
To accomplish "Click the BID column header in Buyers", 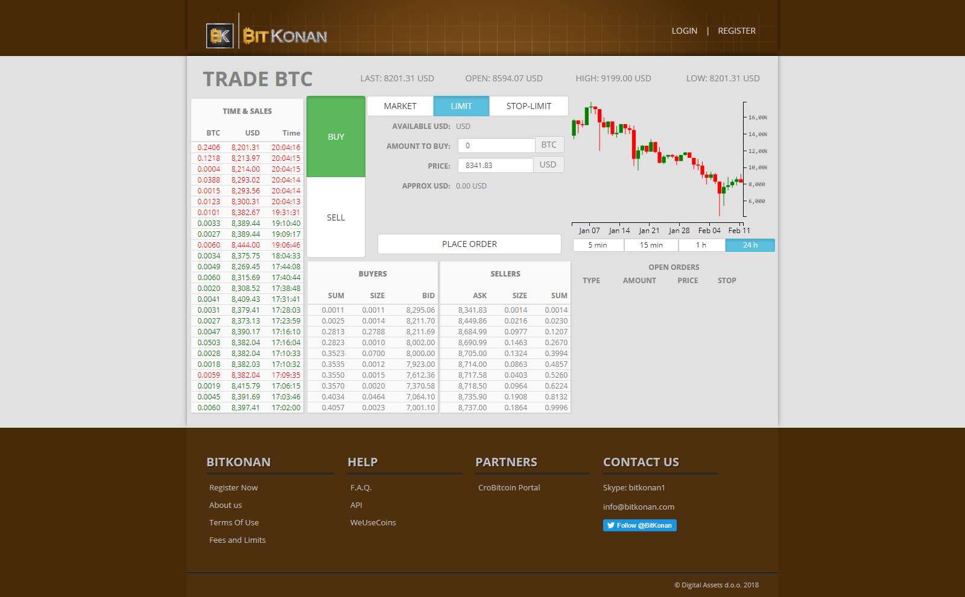I will point(428,296).
